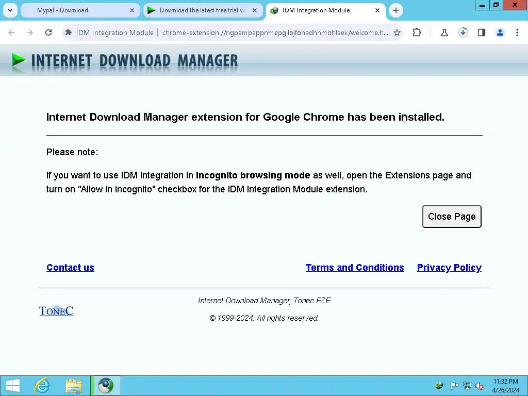The width and height of the screenshot is (528, 396).
Task: Close the Download the latest free trial tab
Action: tap(255, 10)
